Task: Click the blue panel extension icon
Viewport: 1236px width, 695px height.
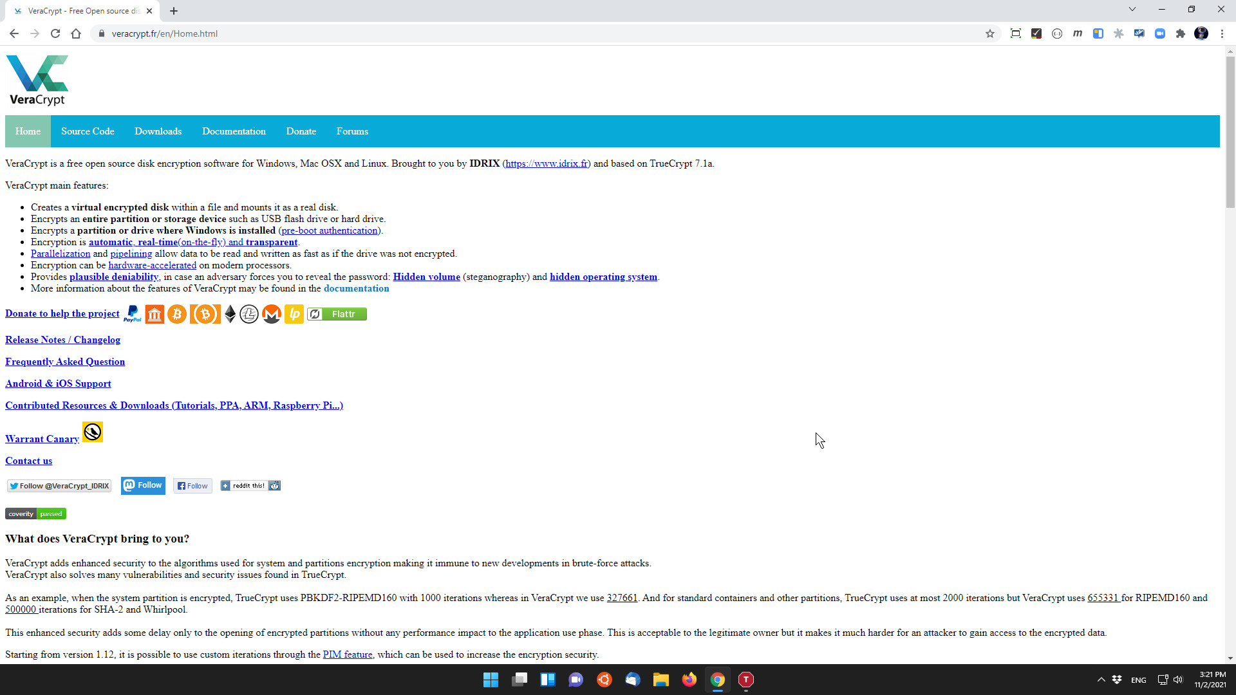Action: tap(1098, 33)
